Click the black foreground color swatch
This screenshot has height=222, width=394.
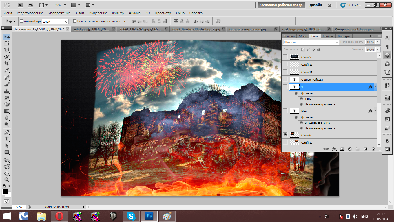tap(5, 192)
